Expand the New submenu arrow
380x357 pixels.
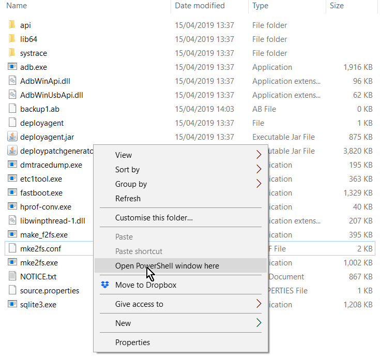259,323
